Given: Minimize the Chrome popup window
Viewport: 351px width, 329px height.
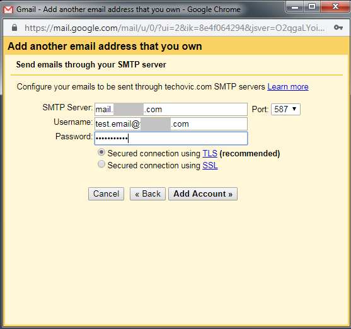Looking at the screenshot, I should [294, 7].
